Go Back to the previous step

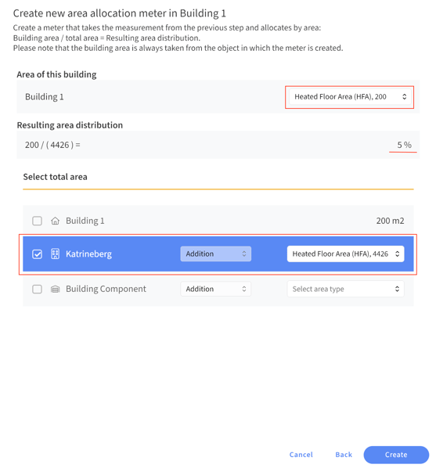point(344,455)
